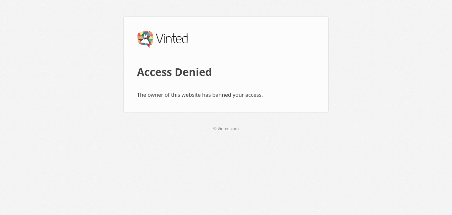Viewport: 452px width, 215px height.
Task: Click the colorful Vinted speech bubble logo
Action: coord(145,39)
